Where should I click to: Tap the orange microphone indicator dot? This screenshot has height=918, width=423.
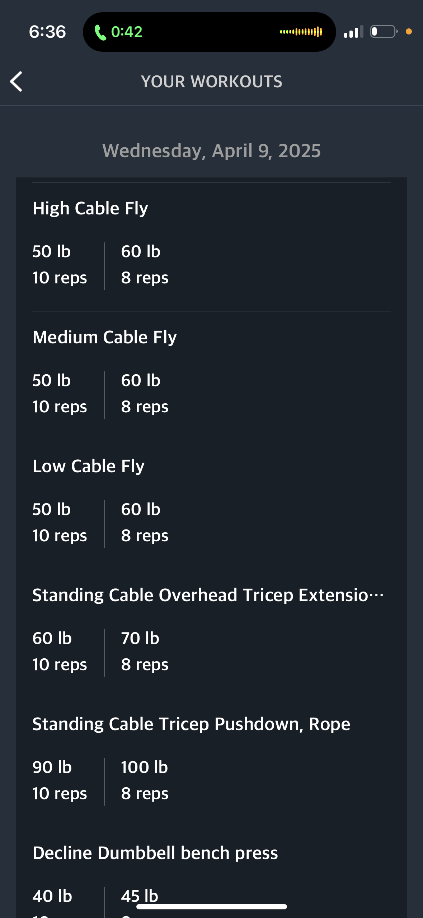(409, 32)
